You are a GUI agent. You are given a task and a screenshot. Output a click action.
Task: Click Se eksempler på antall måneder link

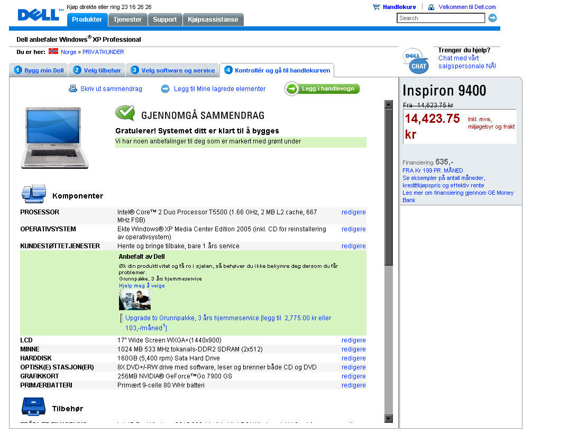pos(444,182)
